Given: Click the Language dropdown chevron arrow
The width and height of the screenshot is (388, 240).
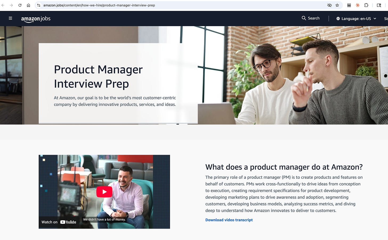Looking at the screenshot, I should click(375, 19).
